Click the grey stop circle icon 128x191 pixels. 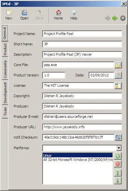tap(123, 18)
